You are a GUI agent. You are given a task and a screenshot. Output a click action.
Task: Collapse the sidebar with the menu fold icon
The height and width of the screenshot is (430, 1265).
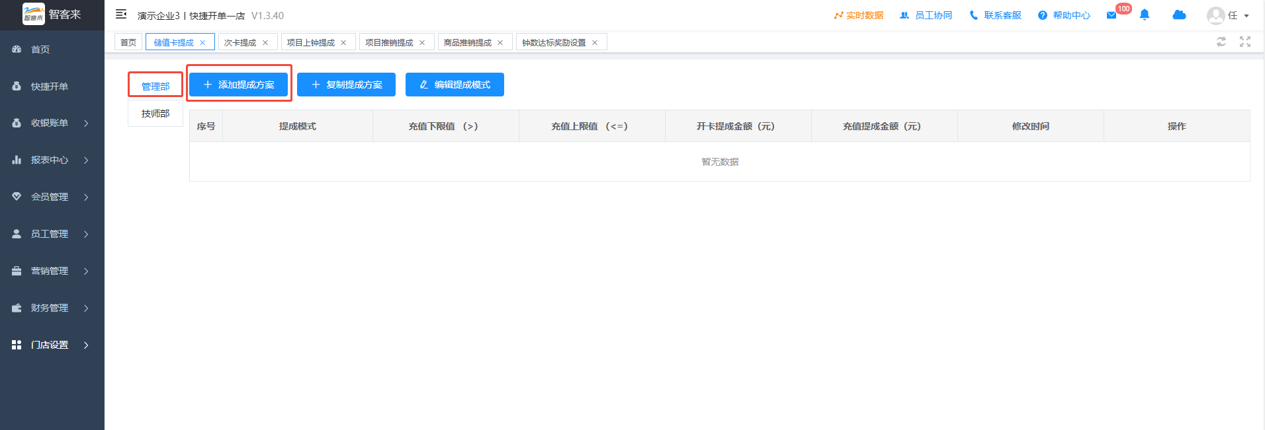[121, 14]
